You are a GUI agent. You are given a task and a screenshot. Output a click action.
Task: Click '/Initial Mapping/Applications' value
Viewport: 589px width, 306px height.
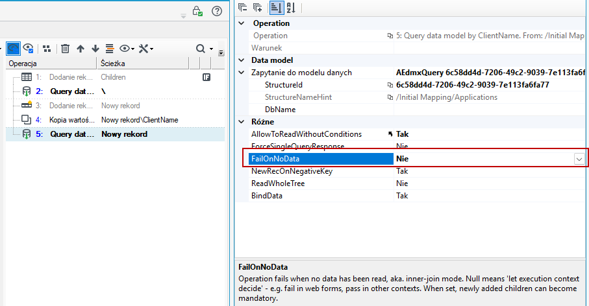coord(447,97)
